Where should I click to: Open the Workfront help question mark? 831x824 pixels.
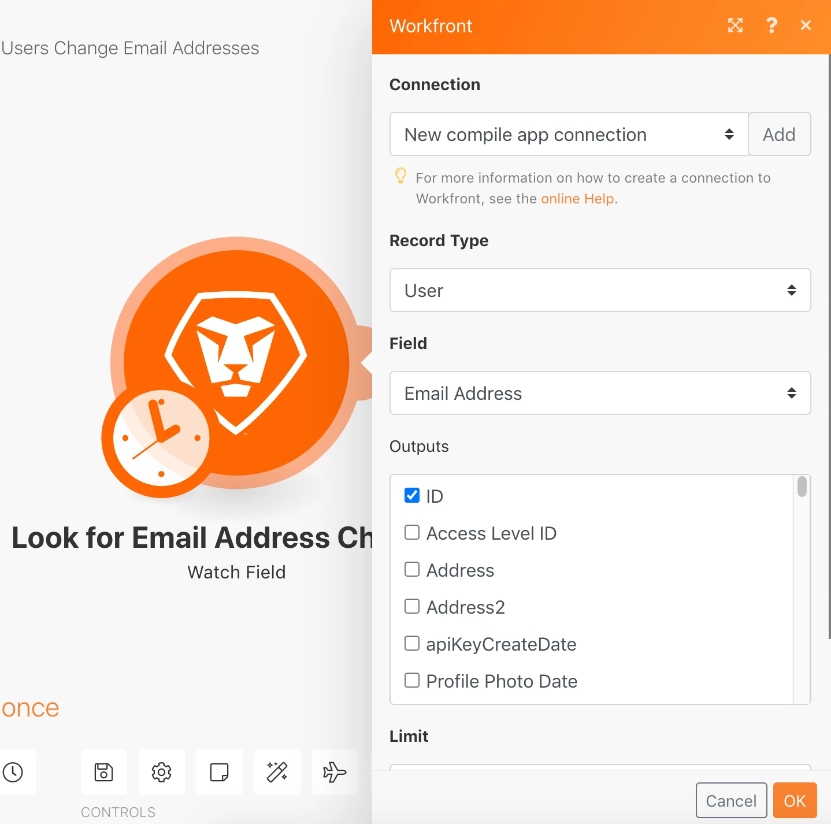[x=771, y=25]
